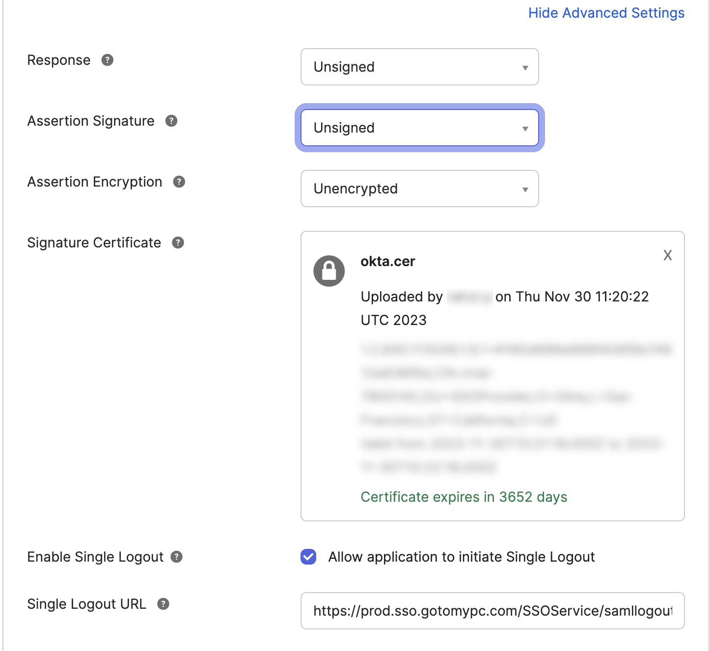Click inside the Single Logout URL field
The image size is (710, 651).
click(x=491, y=611)
